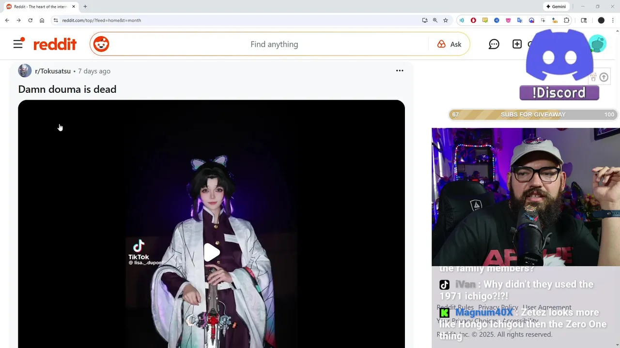Open the Chrome profile avatar
This screenshot has width=620, height=348.
pyautogui.click(x=601, y=20)
